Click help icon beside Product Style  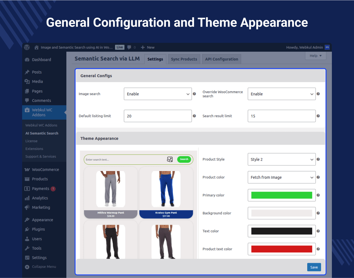(x=318, y=159)
